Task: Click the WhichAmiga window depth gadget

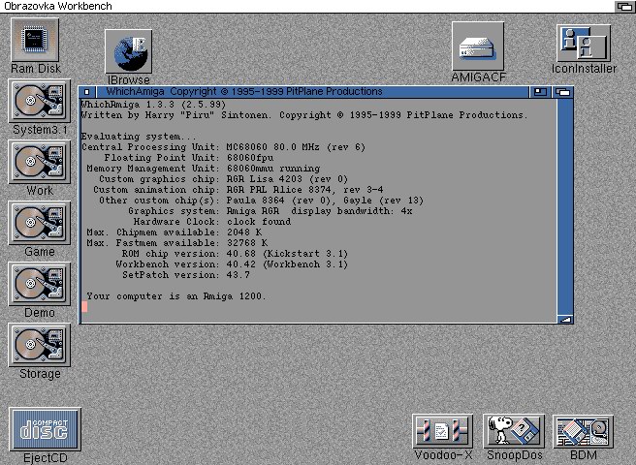Action: click(562, 92)
